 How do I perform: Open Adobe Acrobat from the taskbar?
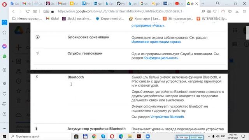pos(139,136)
